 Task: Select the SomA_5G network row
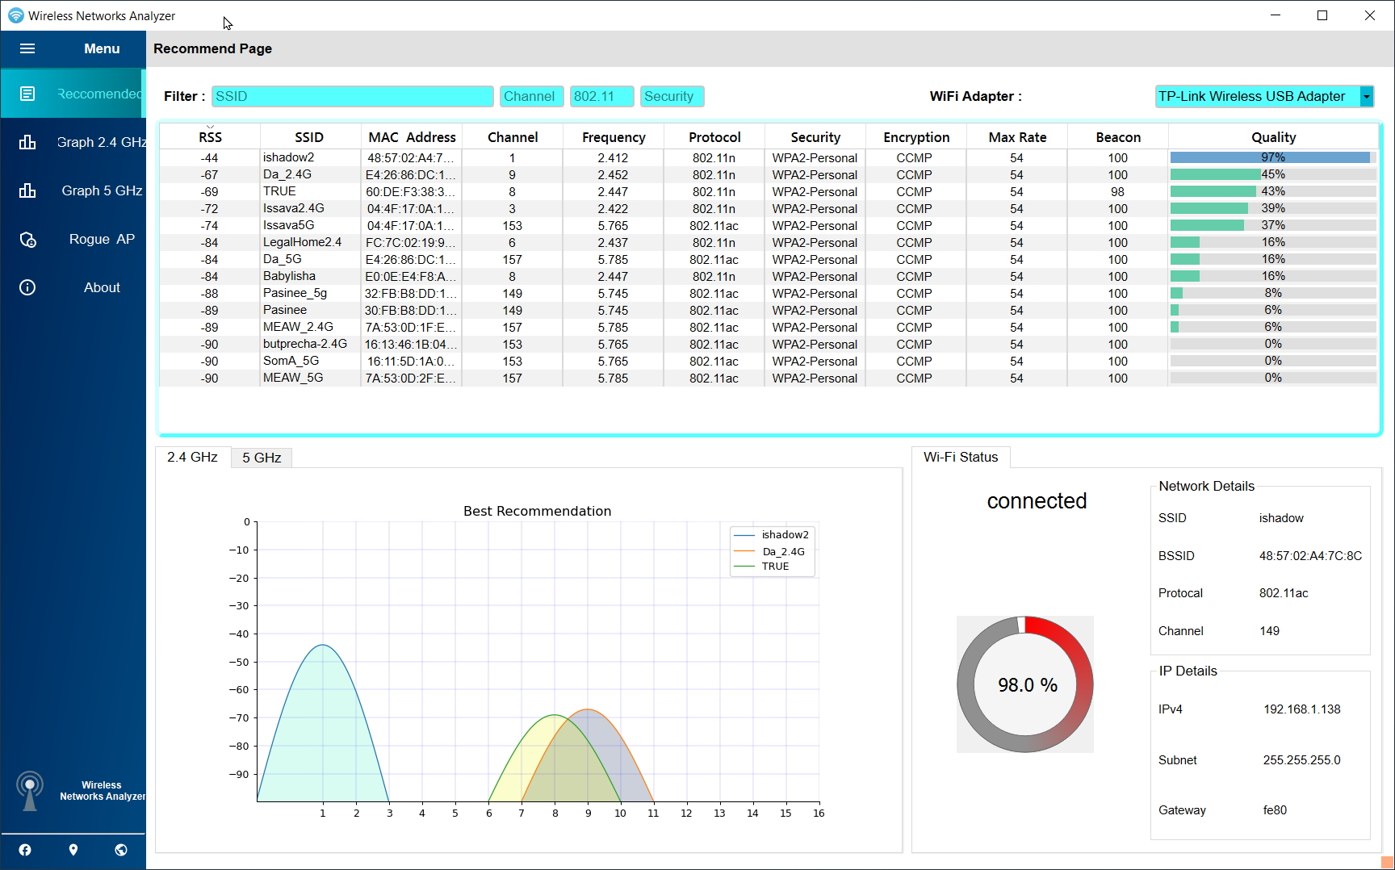(x=769, y=361)
